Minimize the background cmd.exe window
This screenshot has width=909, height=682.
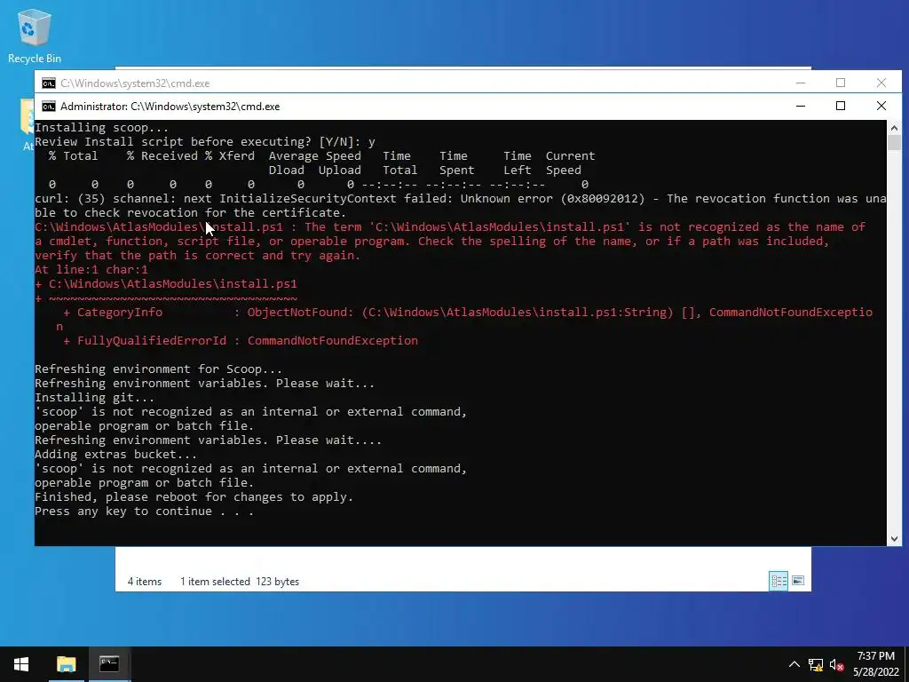point(801,83)
